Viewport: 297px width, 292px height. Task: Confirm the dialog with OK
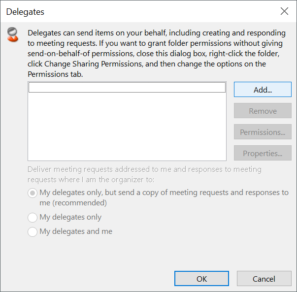point(201,279)
